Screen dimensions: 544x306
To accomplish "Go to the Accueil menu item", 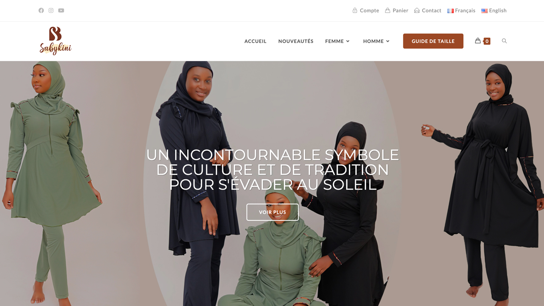I will click(255, 41).
